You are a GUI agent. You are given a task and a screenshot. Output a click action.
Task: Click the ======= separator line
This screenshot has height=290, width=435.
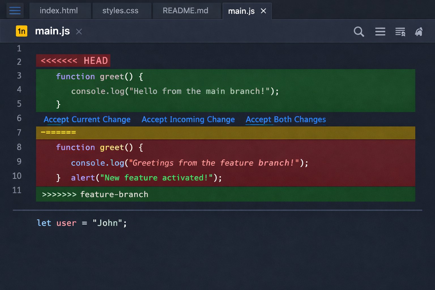click(225, 133)
